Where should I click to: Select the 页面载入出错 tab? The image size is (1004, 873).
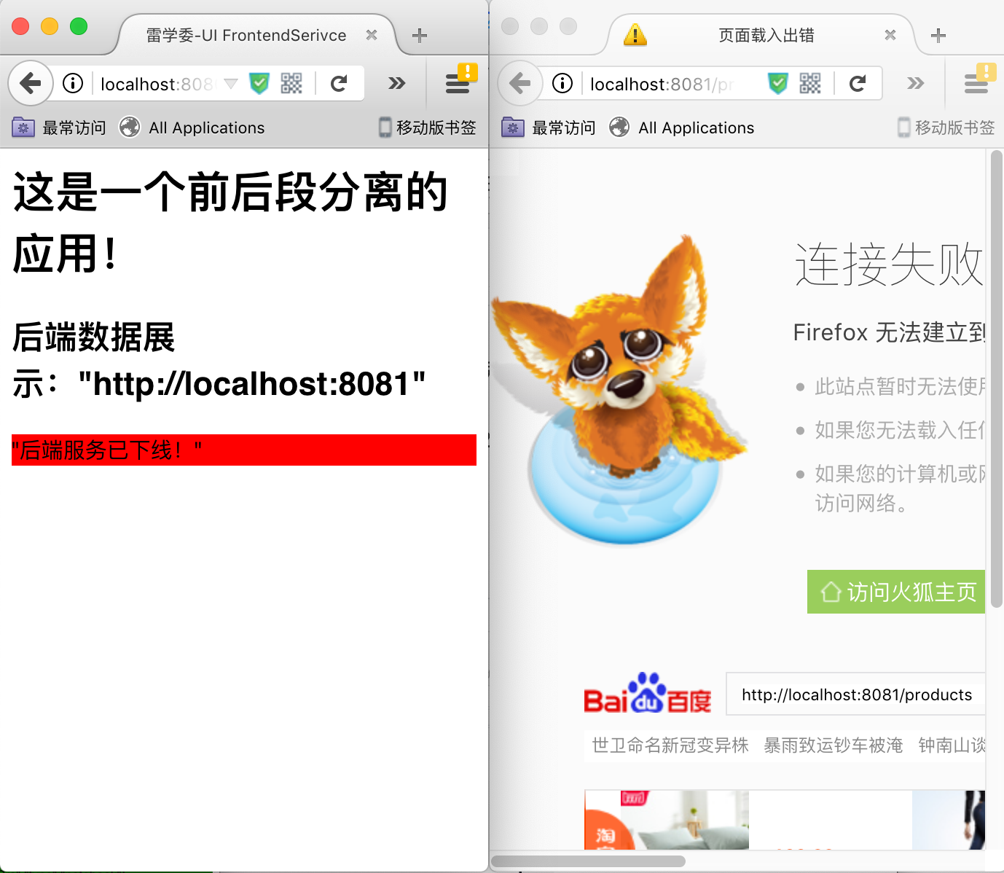click(765, 34)
